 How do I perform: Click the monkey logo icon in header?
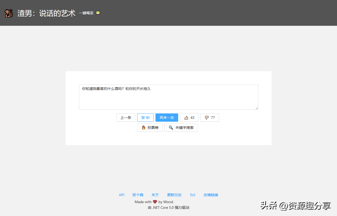(x=9, y=13)
